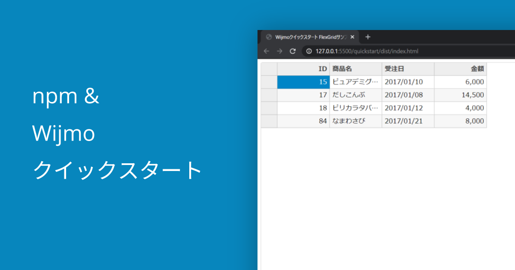This screenshot has height=270, width=515.
Task: Click the favicon on the Wijmo browser tab
Action: (269, 37)
